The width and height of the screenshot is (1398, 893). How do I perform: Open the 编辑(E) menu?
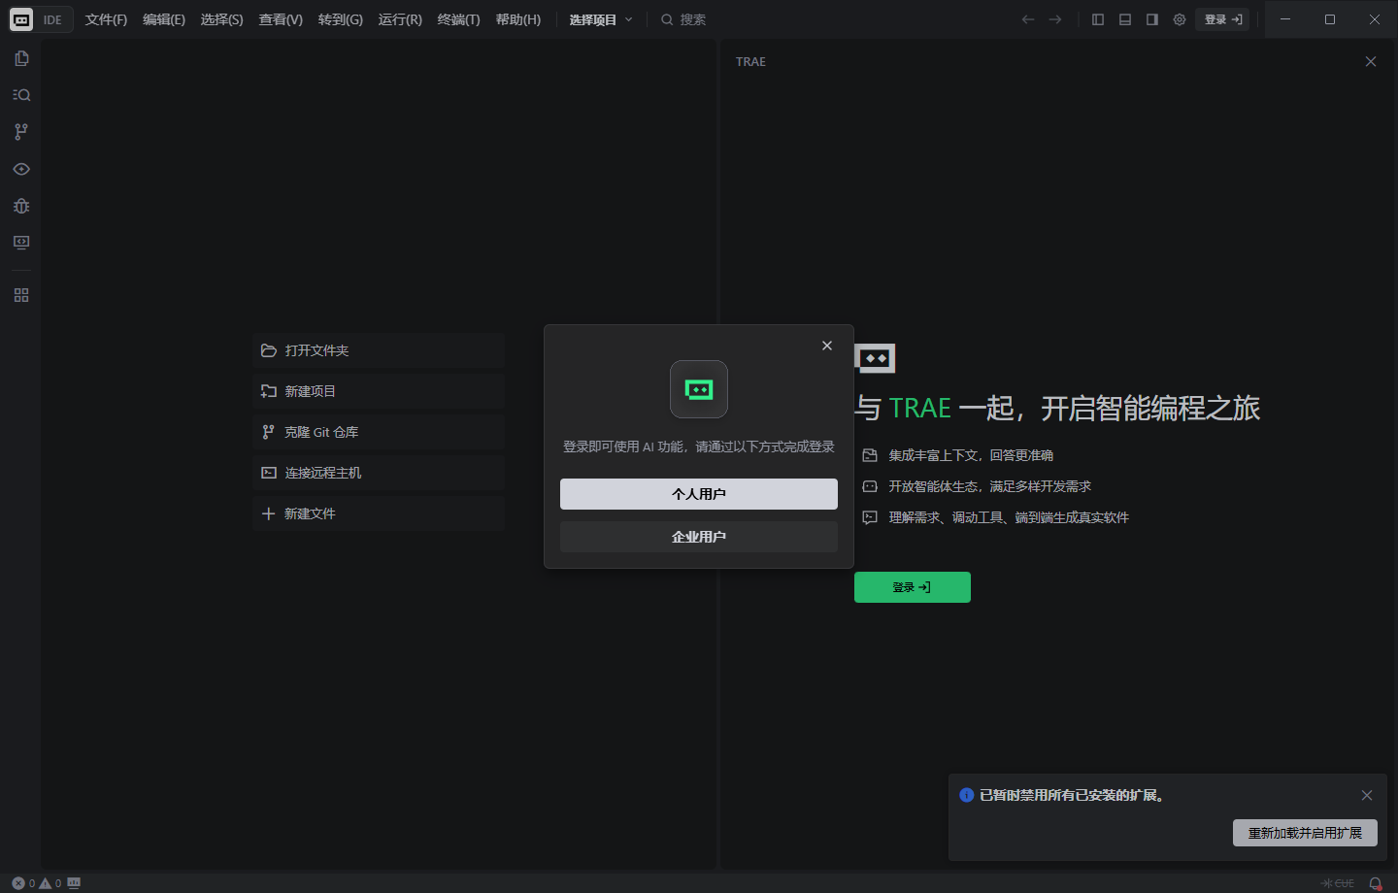pyautogui.click(x=164, y=19)
